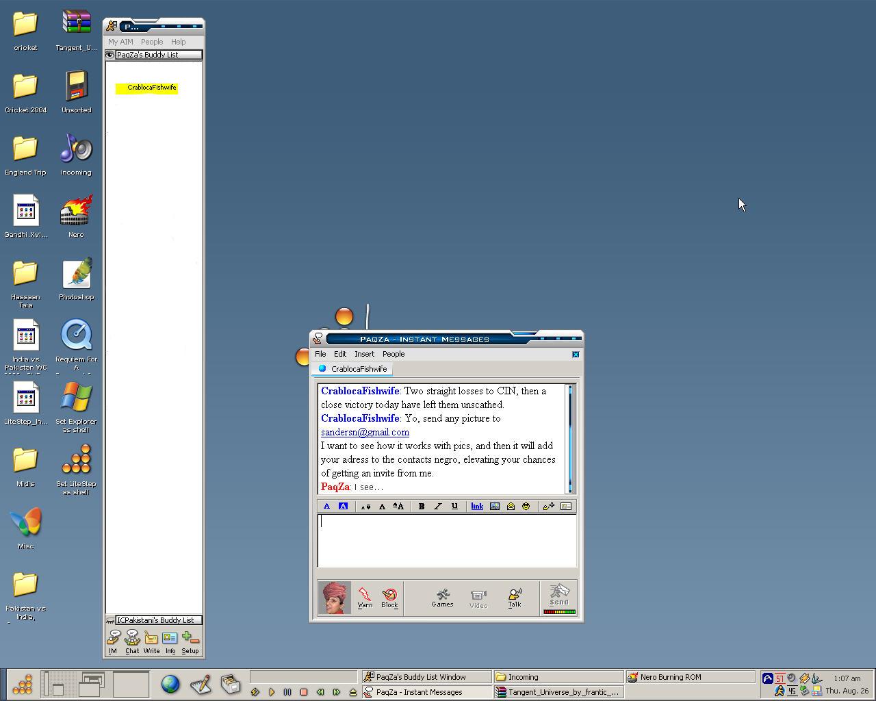Click the sandersn@gmail.com email link
Screen dimensions: 876x701
click(365, 432)
